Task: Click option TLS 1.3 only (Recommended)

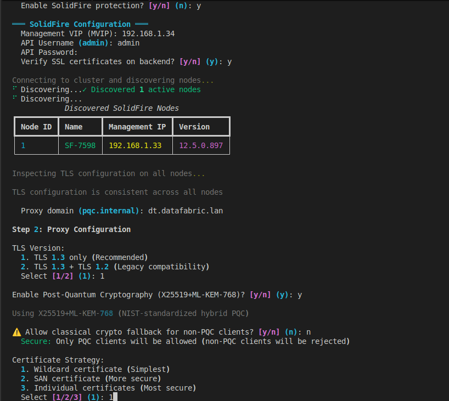Action: coord(85,257)
